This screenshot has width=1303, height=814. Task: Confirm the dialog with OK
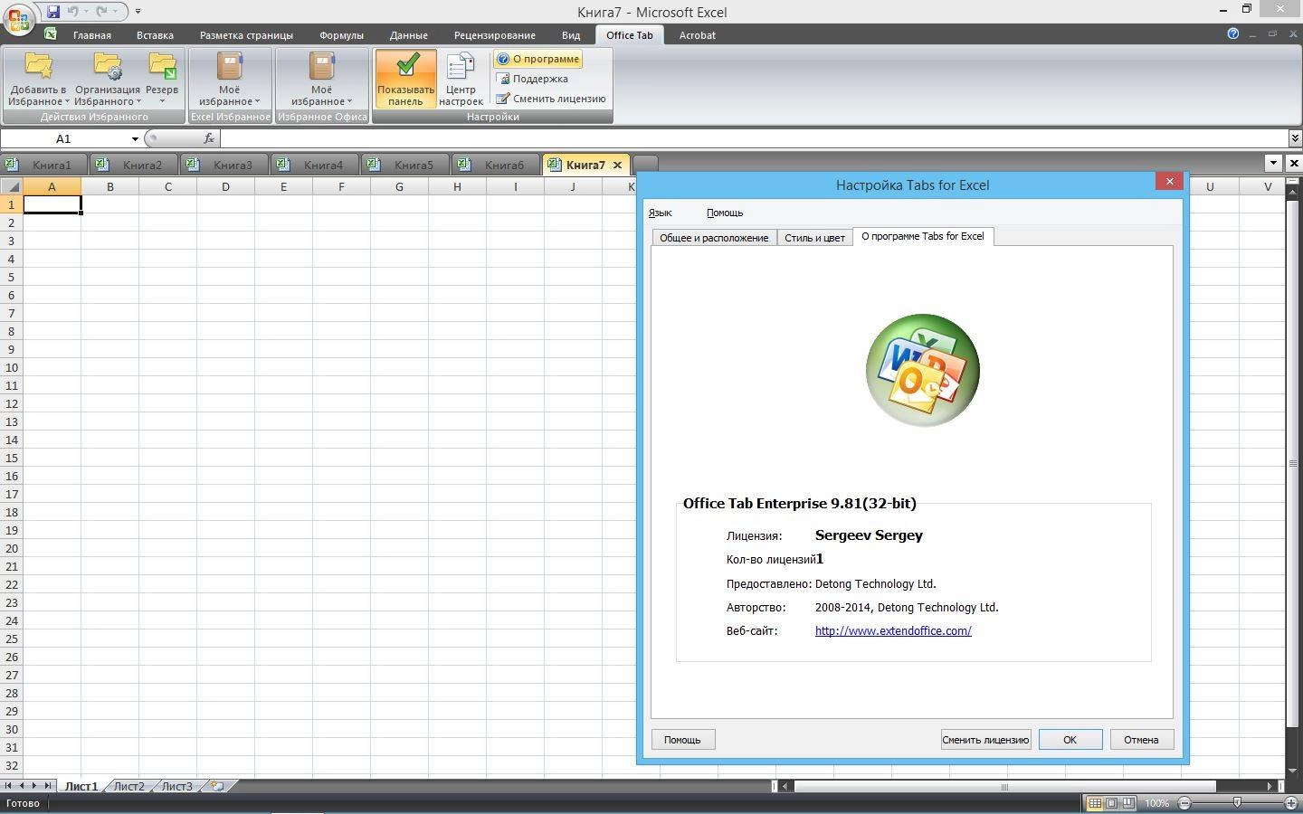tap(1070, 740)
